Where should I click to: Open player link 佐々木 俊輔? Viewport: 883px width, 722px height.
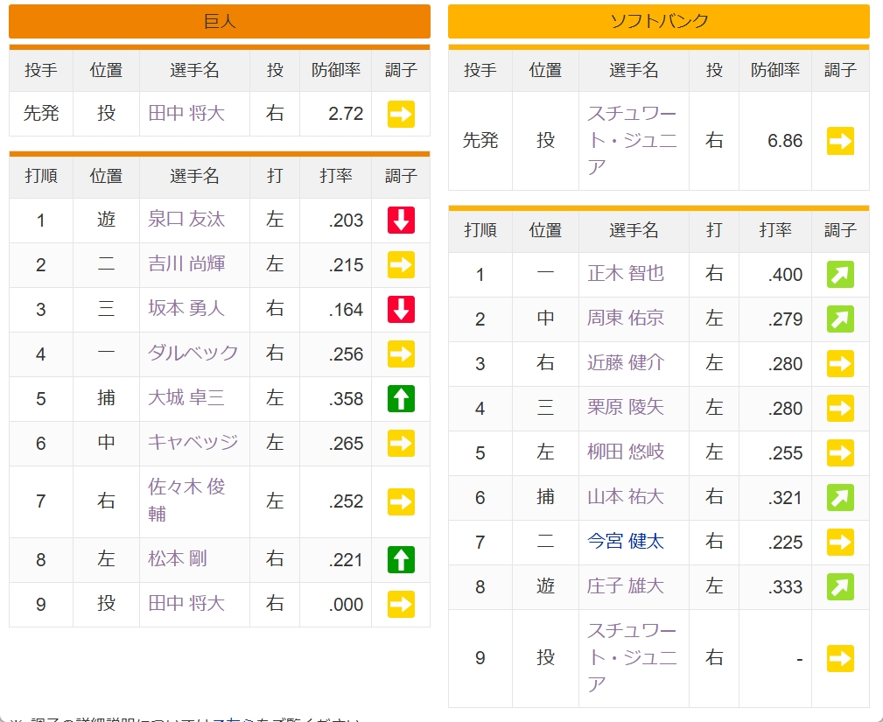186,500
